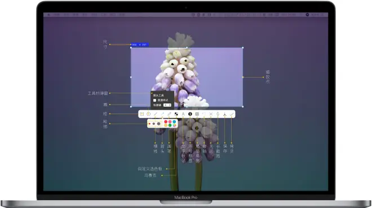Viewport: 372px width, 208px height.
Task: Start a long scrolling screenshot
Action: click(218, 114)
